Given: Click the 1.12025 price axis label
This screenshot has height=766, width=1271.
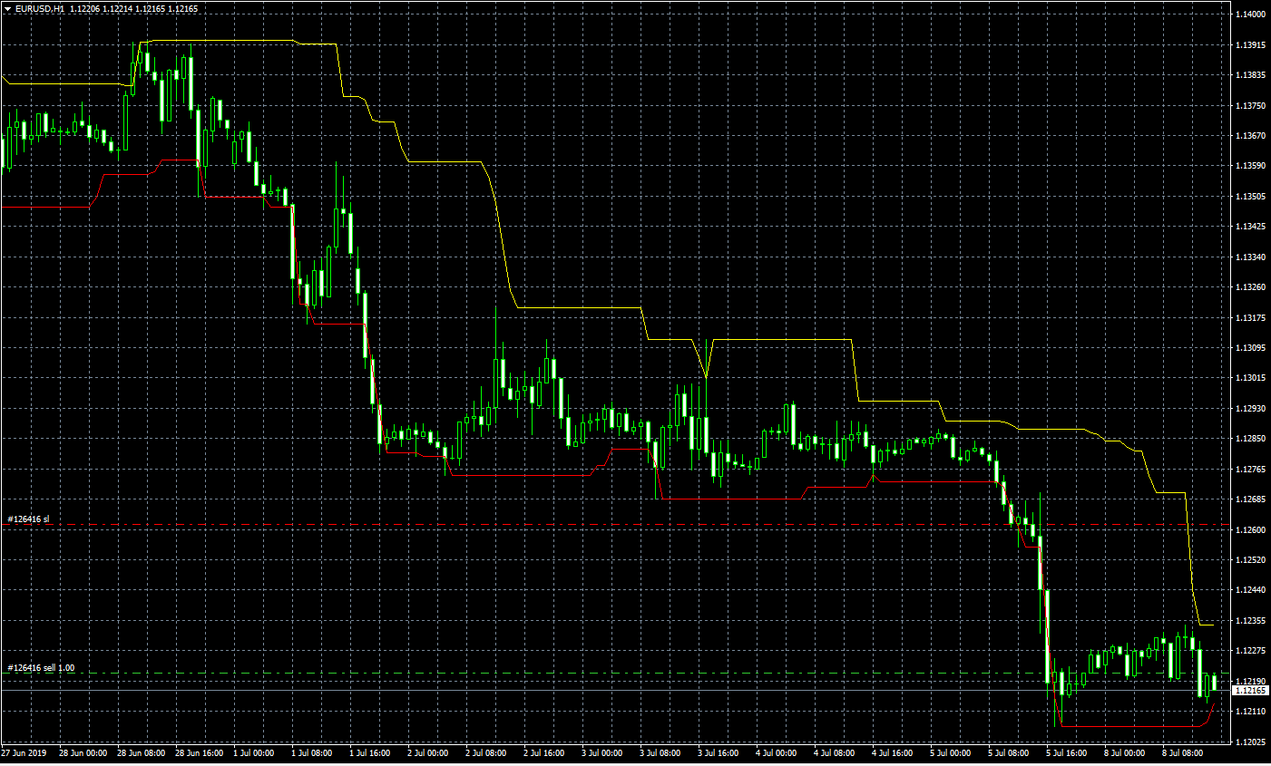Looking at the screenshot, I should point(1250,742).
